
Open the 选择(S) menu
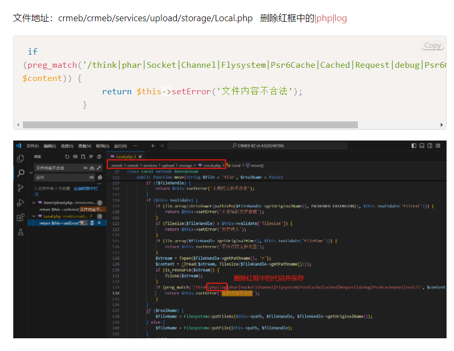(67, 146)
